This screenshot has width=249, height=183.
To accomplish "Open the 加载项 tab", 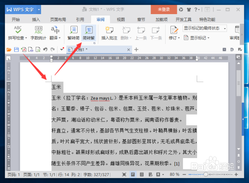I will click(161, 20).
